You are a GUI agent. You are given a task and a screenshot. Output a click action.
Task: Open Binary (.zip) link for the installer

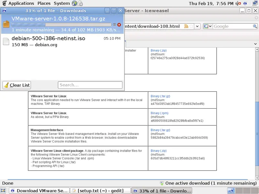(x=159, y=50)
